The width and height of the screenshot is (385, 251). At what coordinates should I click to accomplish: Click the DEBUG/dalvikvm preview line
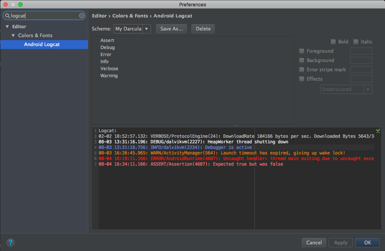(193, 142)
